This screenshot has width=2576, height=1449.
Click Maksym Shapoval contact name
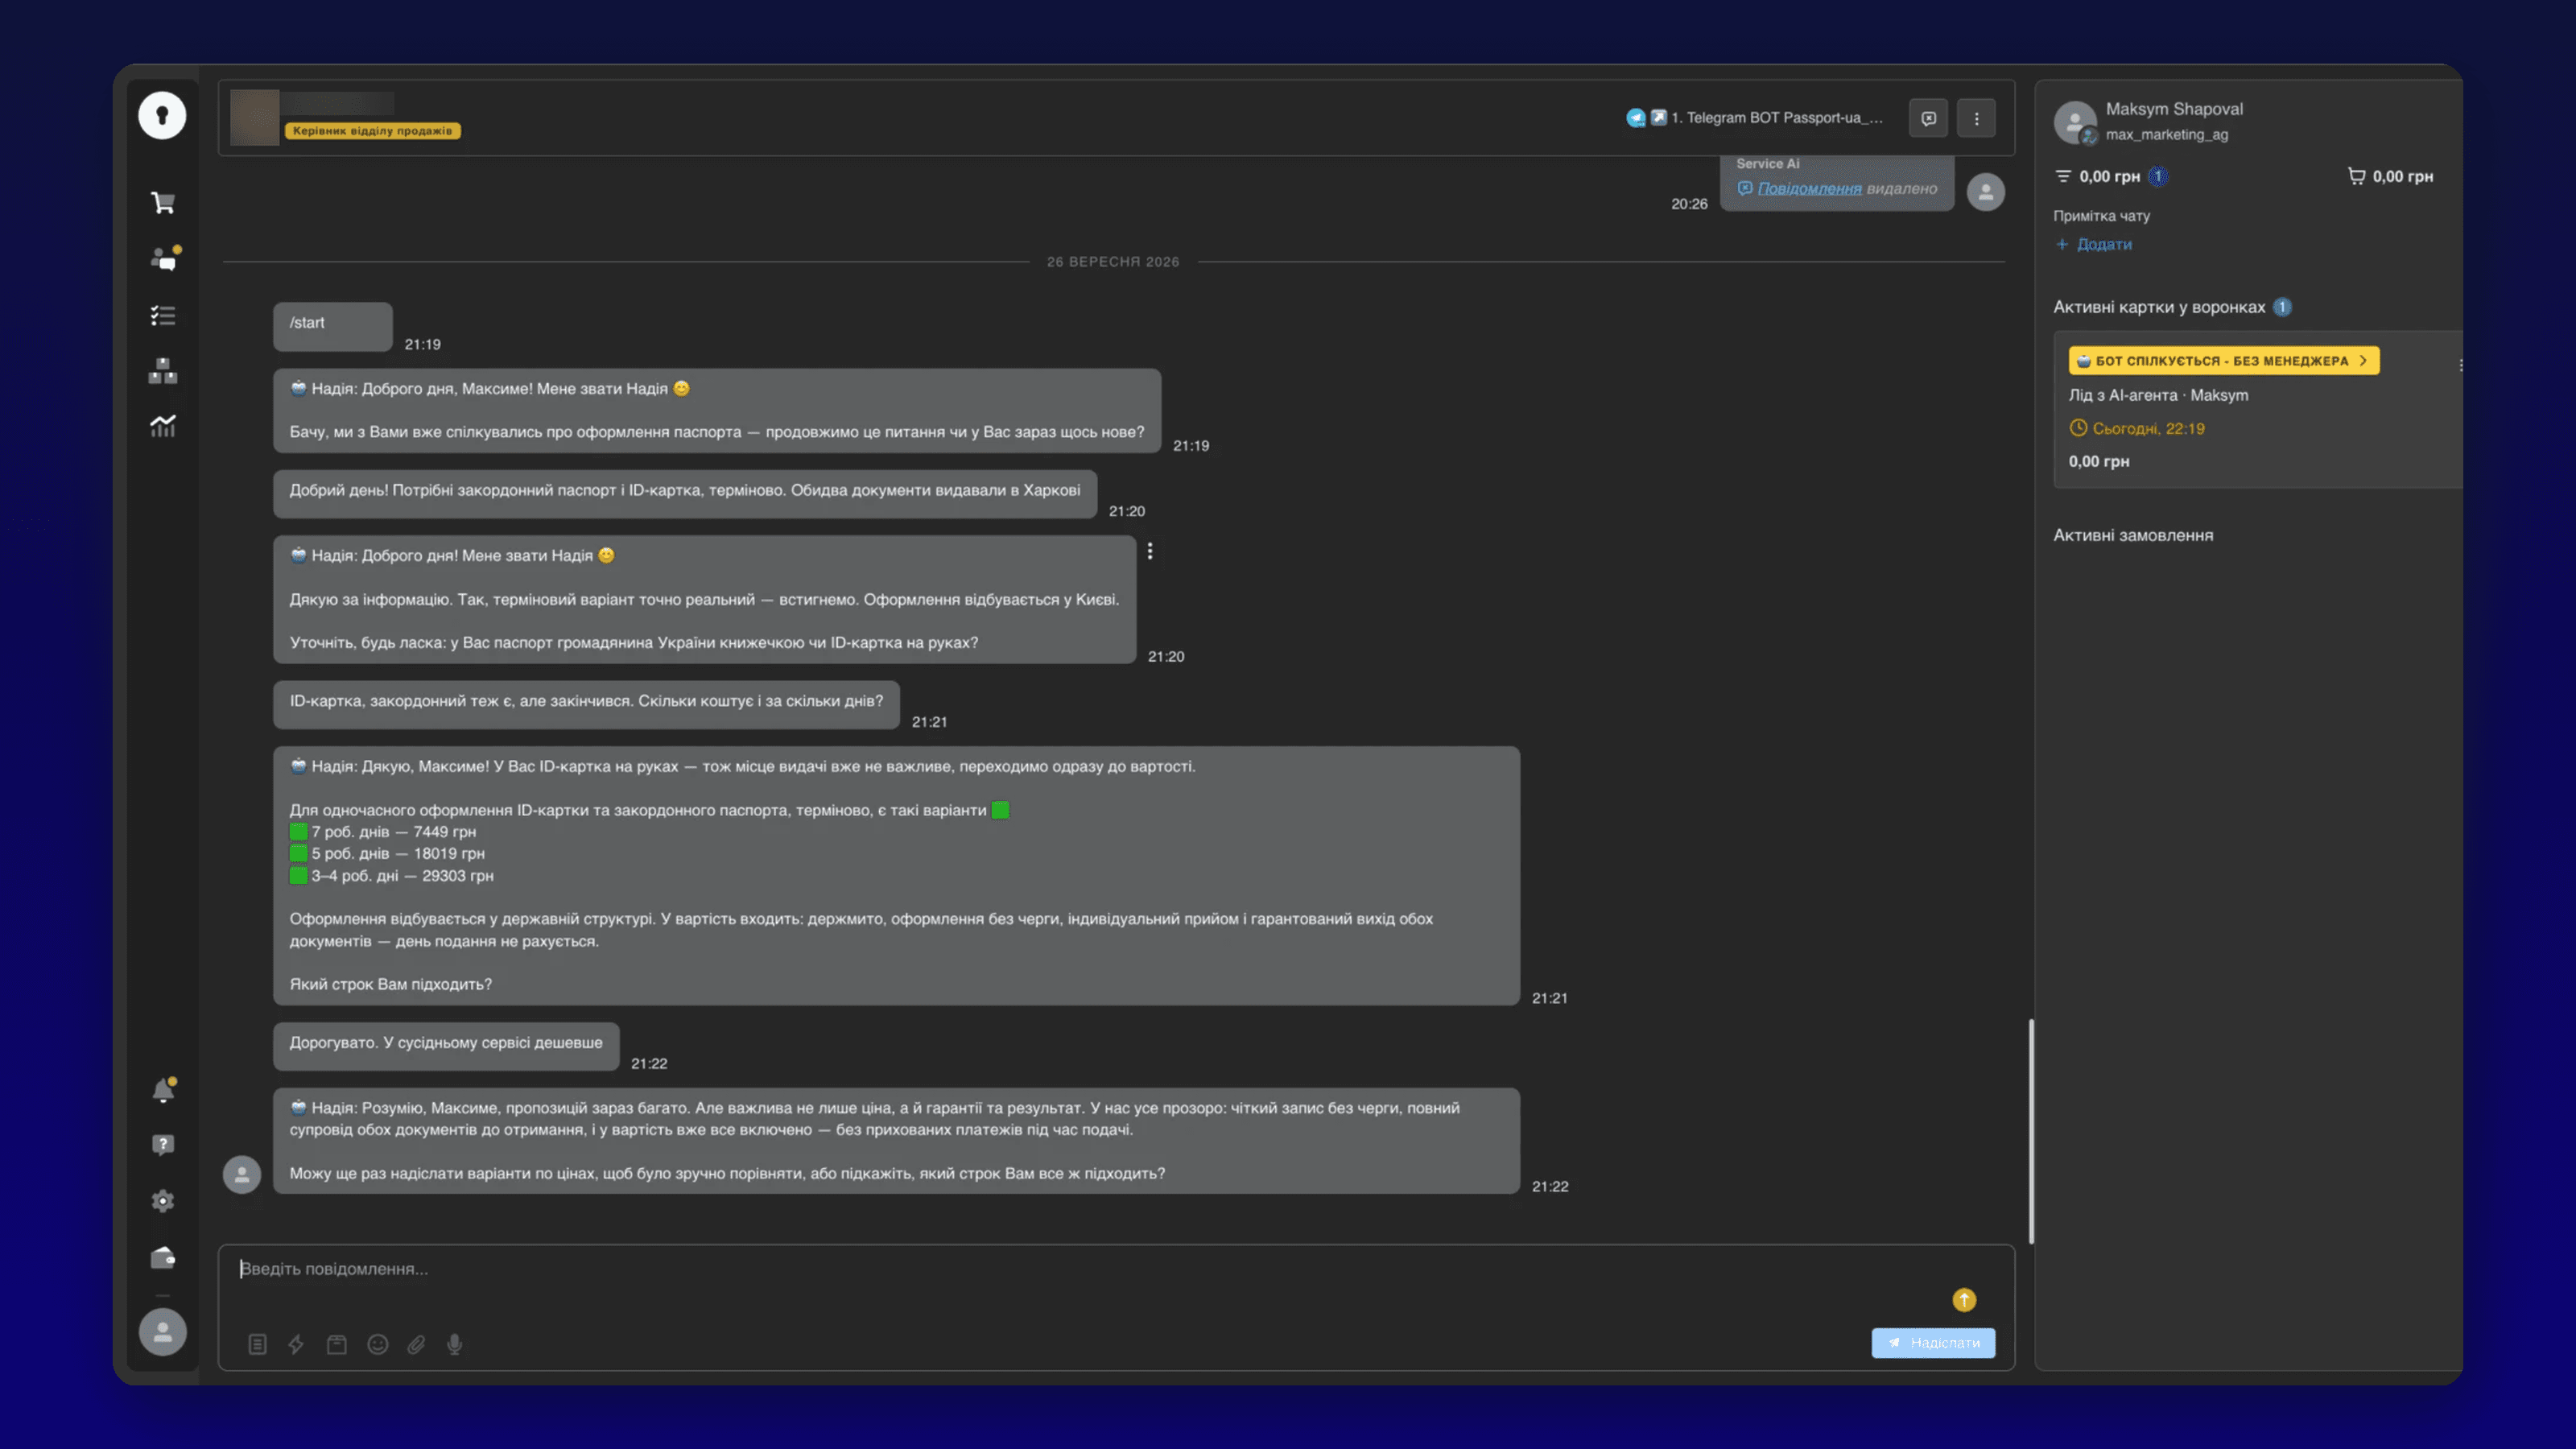pyautogui.click(x=2174, y=109)
